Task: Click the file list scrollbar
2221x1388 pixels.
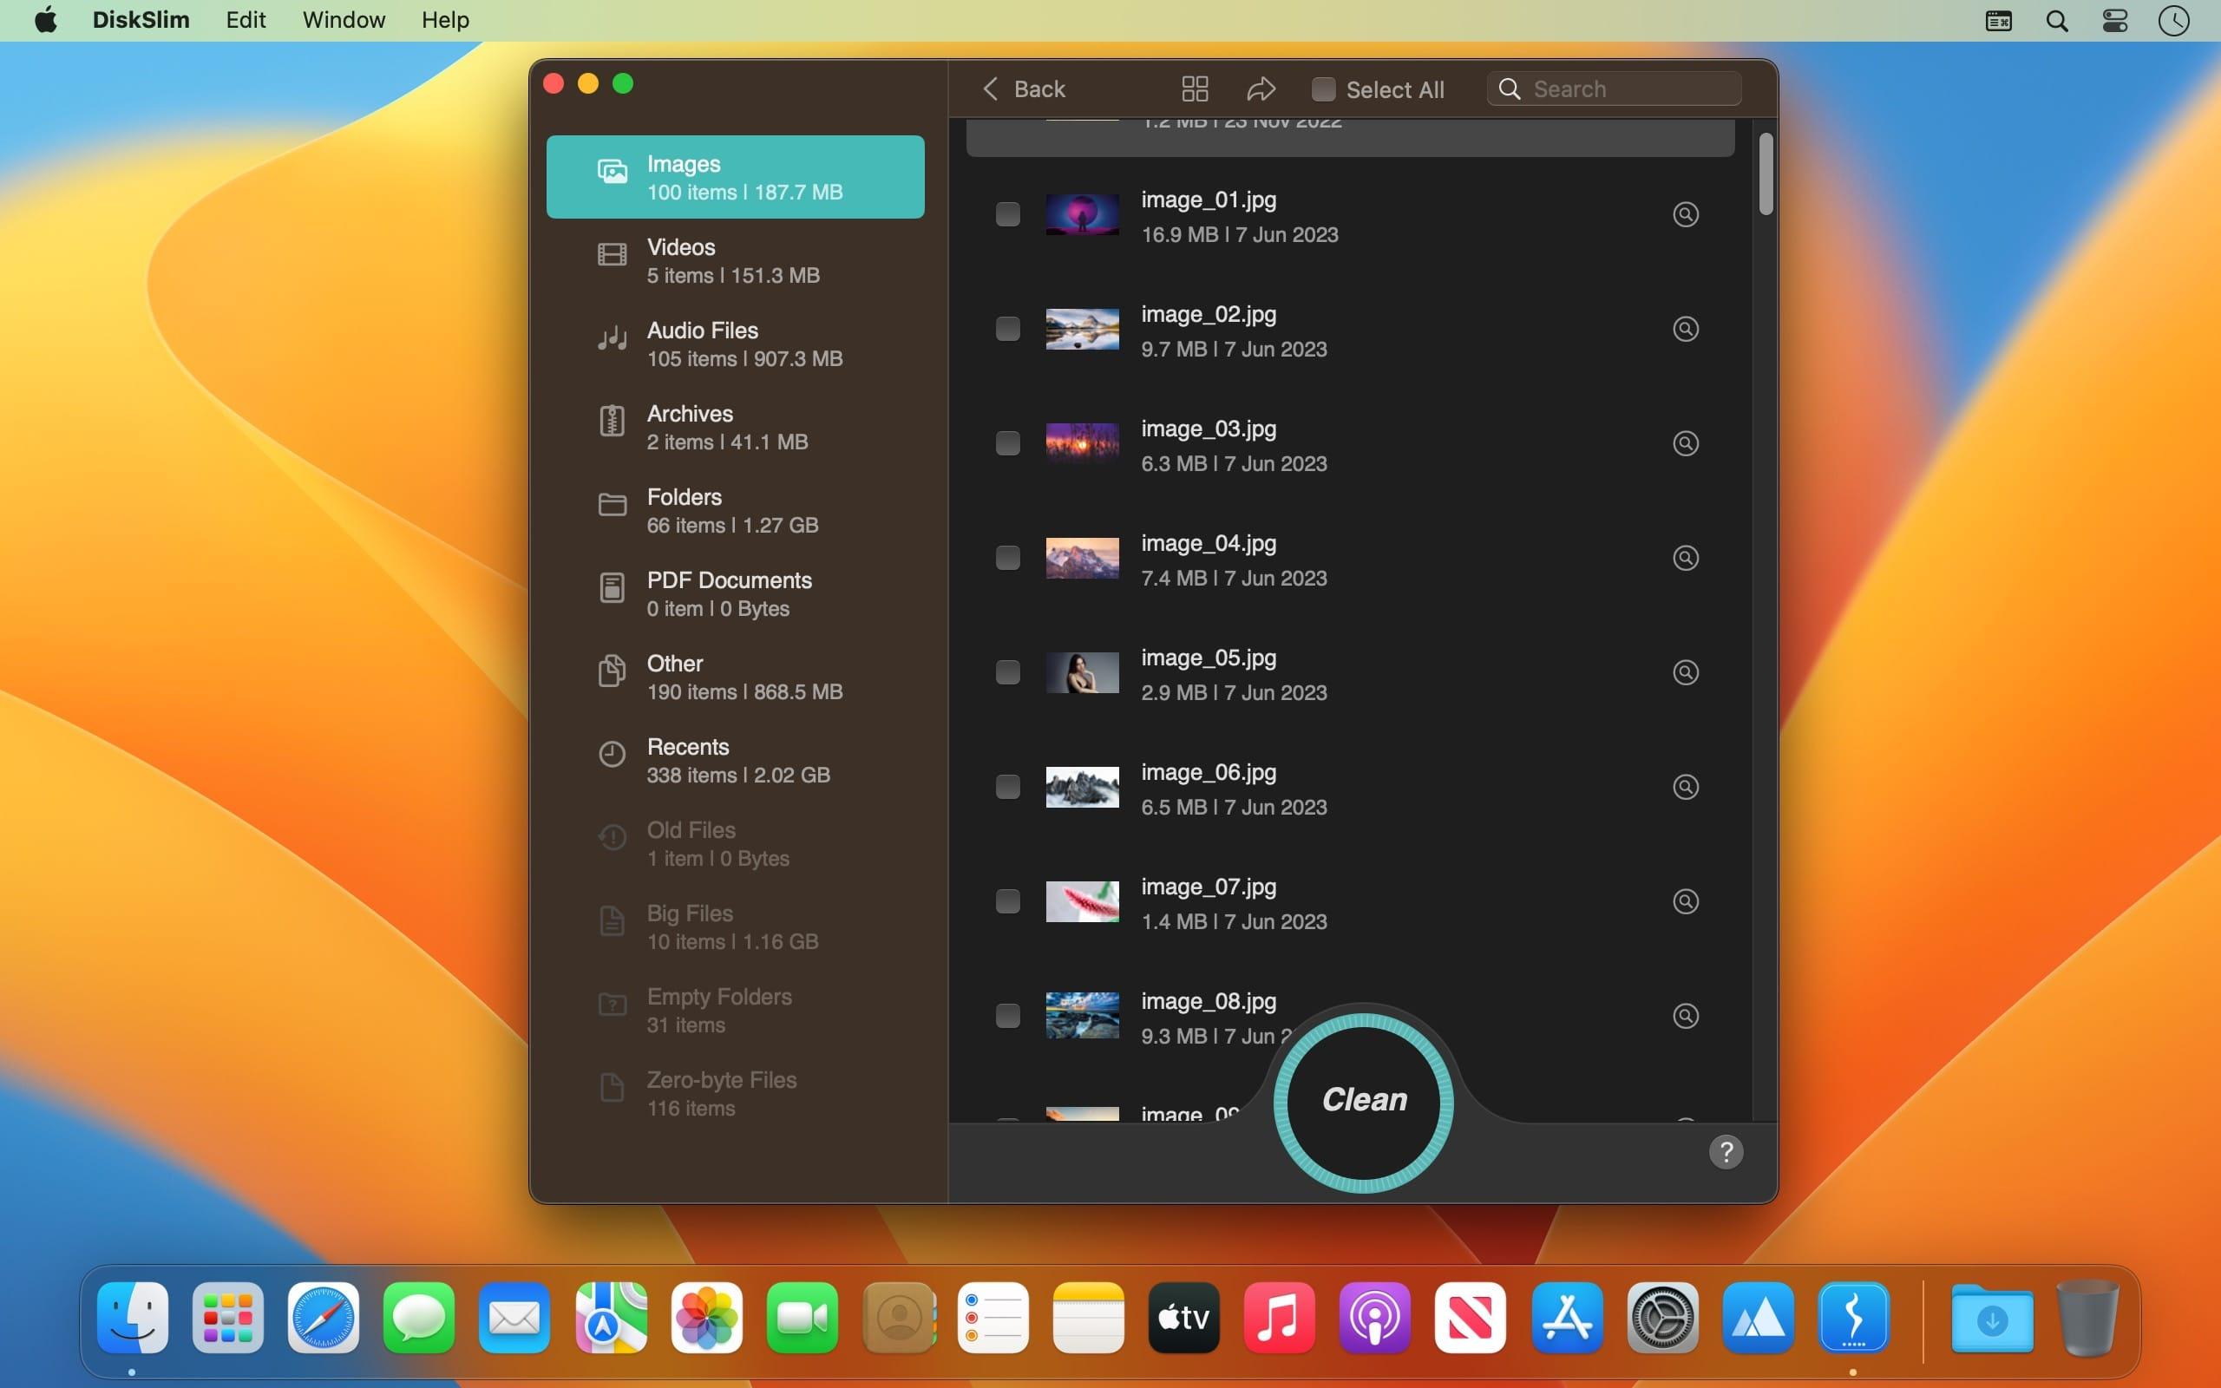Action: click(x=1765, y=174)
